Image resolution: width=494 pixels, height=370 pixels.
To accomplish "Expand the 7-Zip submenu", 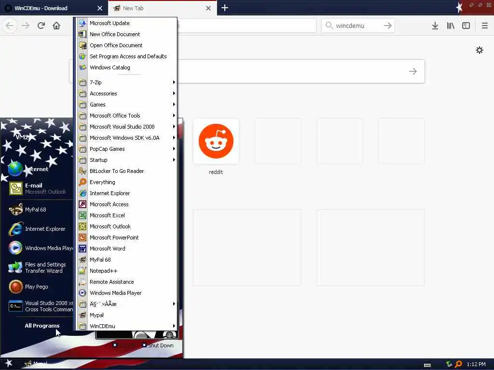I will (127, 82).
